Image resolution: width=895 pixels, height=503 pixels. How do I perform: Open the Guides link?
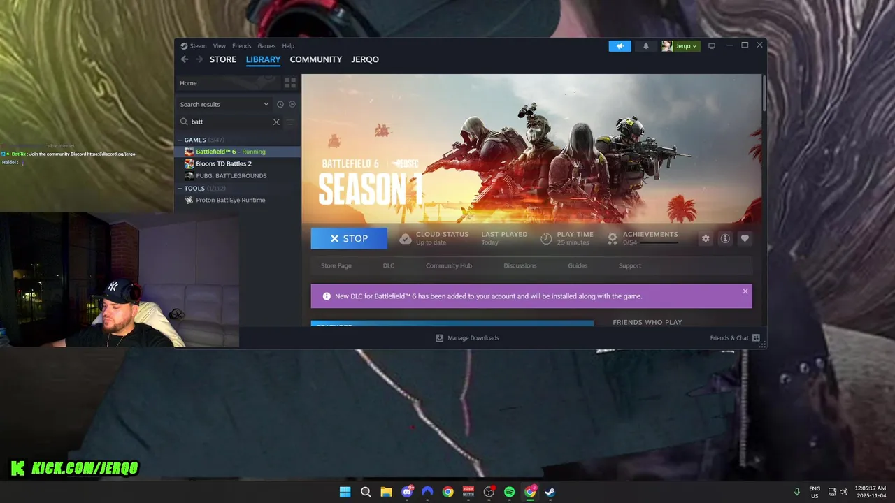pyautogui.click(x=578, y=265)
